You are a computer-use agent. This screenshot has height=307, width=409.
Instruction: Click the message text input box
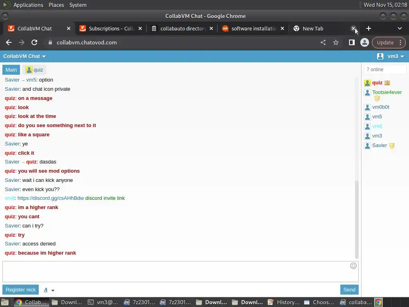(x=180, y=271)
